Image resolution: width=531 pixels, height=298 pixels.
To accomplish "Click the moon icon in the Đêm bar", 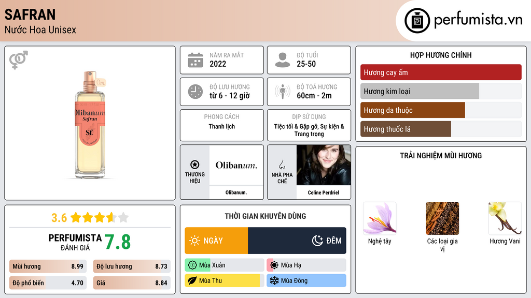I will 317,241.
